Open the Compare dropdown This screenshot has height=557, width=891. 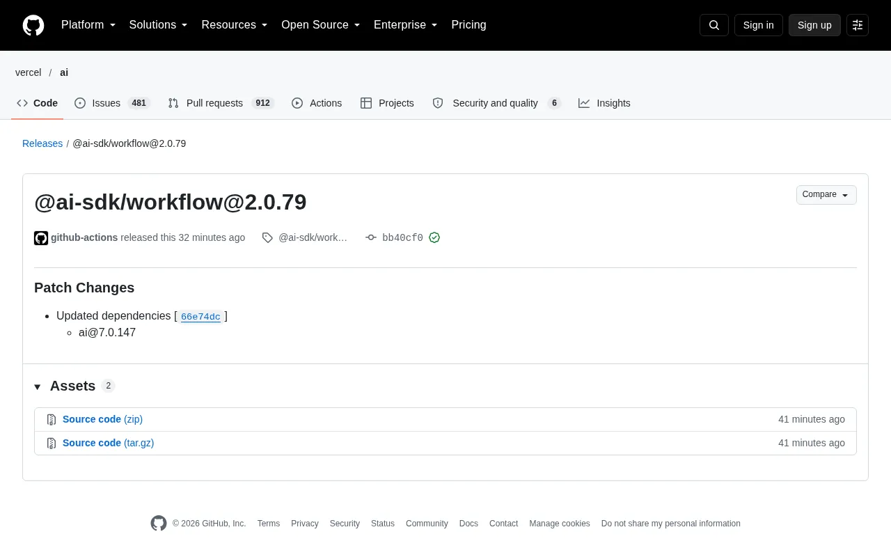coord(826,195)
